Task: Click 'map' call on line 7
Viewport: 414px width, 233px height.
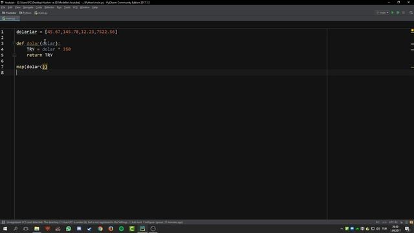Action: 20,67
